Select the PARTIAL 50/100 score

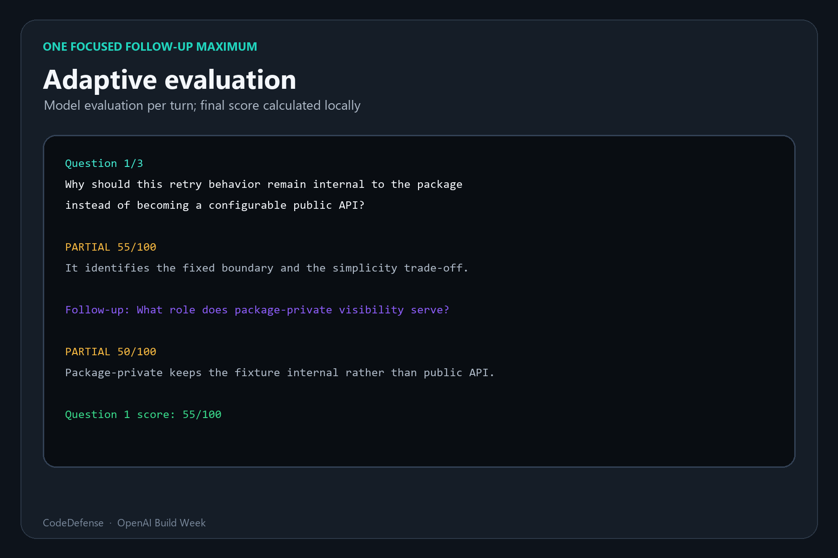[111, 352]
